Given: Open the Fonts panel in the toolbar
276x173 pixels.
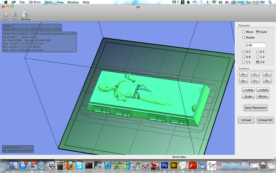Looking at the screenshot, I should 15,16.
